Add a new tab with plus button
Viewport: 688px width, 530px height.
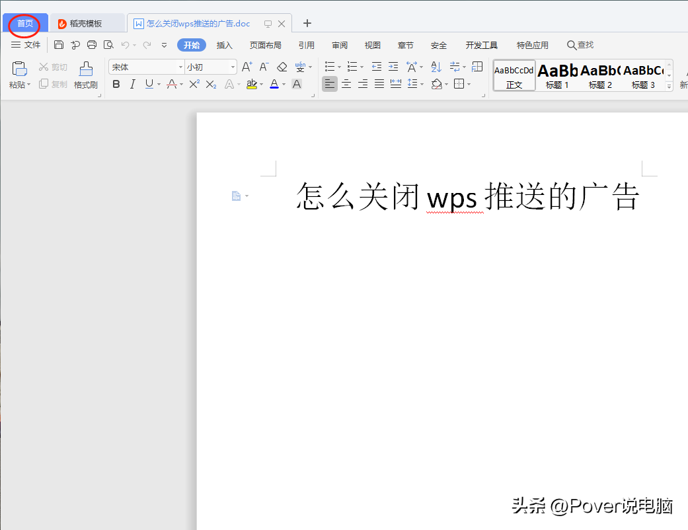click(307, 23)
